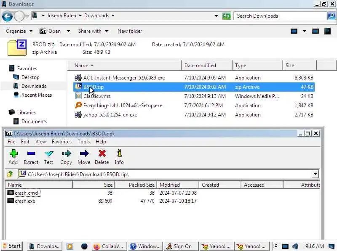Expand the Open button dropdown arrow
Screen dimensions: 337x251
coord(68,31)
